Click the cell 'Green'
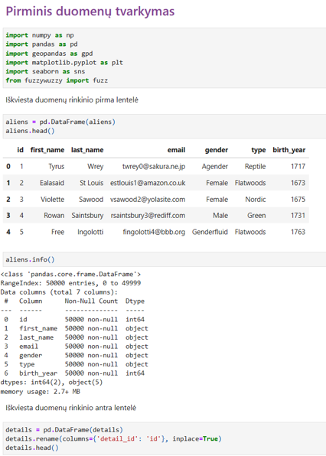This screenshot has width=326, height=456. tap(256, 216)
